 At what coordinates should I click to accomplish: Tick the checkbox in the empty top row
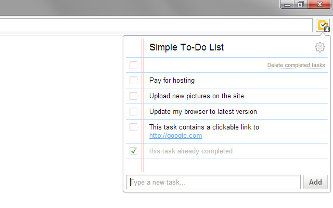tap(133, 65)
